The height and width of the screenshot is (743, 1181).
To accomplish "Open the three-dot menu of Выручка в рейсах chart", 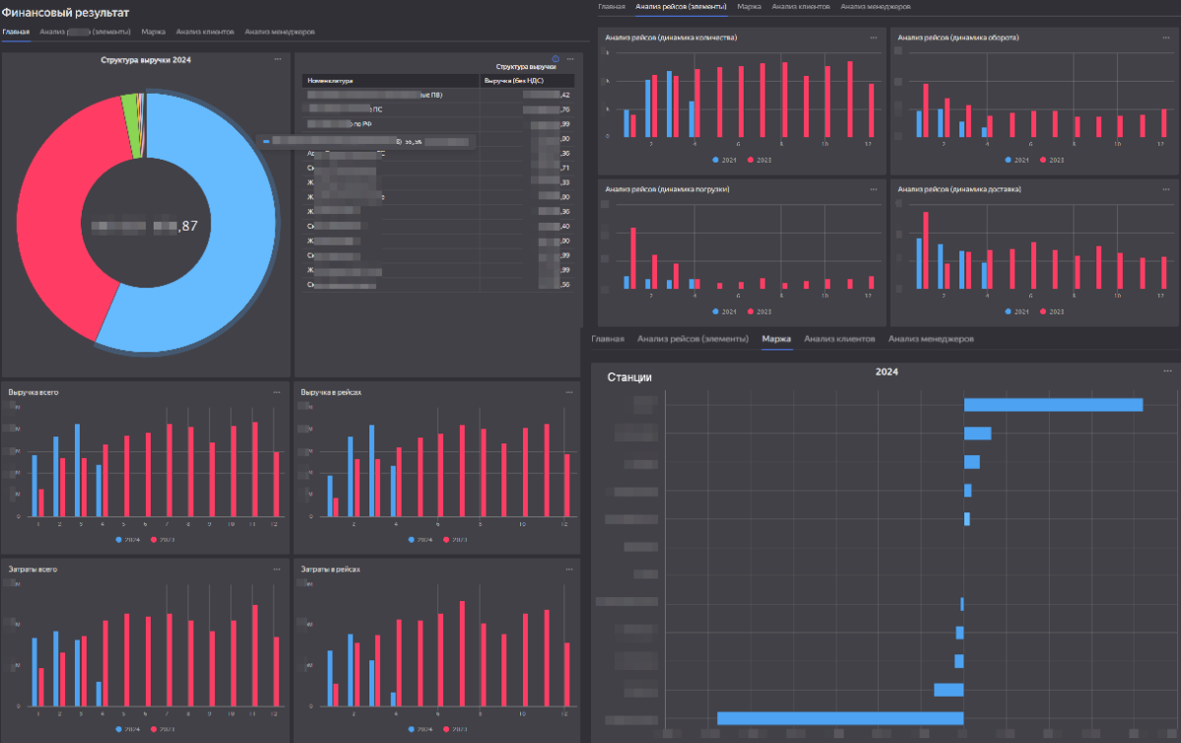I will [x=569, y=392].
